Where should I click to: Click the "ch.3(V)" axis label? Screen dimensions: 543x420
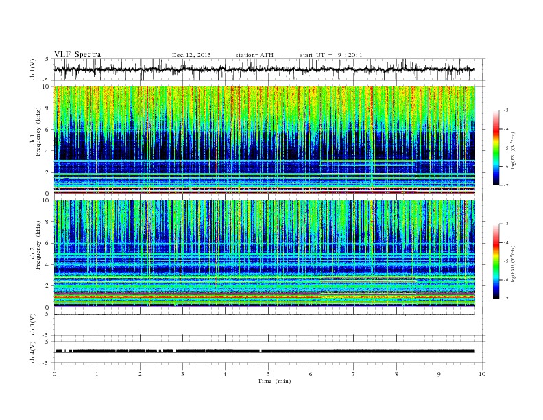[x=33, y=325]
